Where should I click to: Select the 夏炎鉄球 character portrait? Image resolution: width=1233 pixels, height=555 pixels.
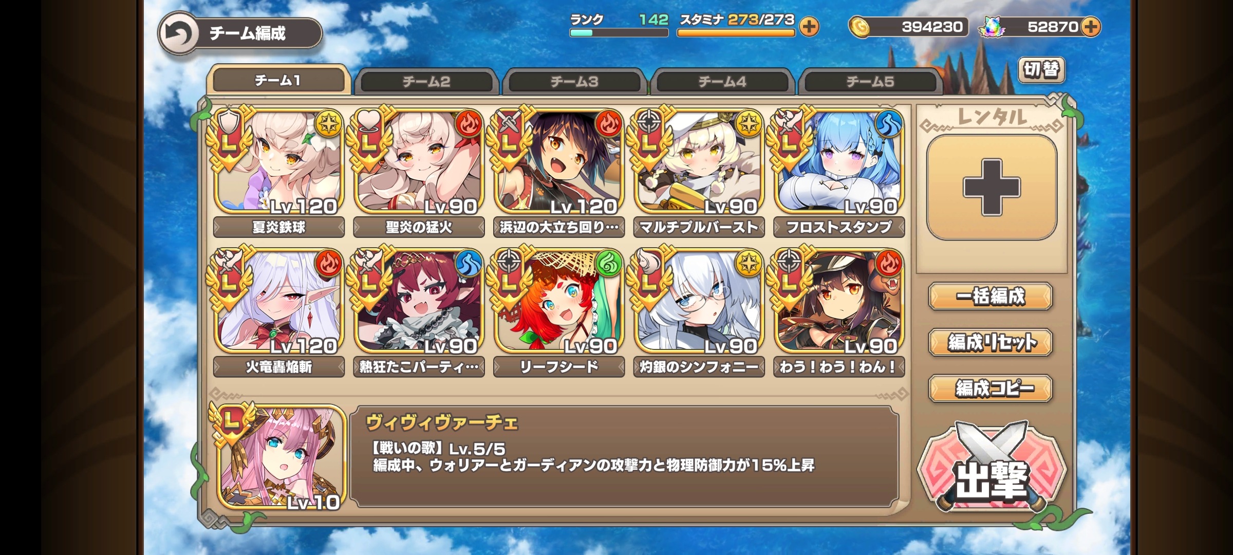click(x=279, y=161)
